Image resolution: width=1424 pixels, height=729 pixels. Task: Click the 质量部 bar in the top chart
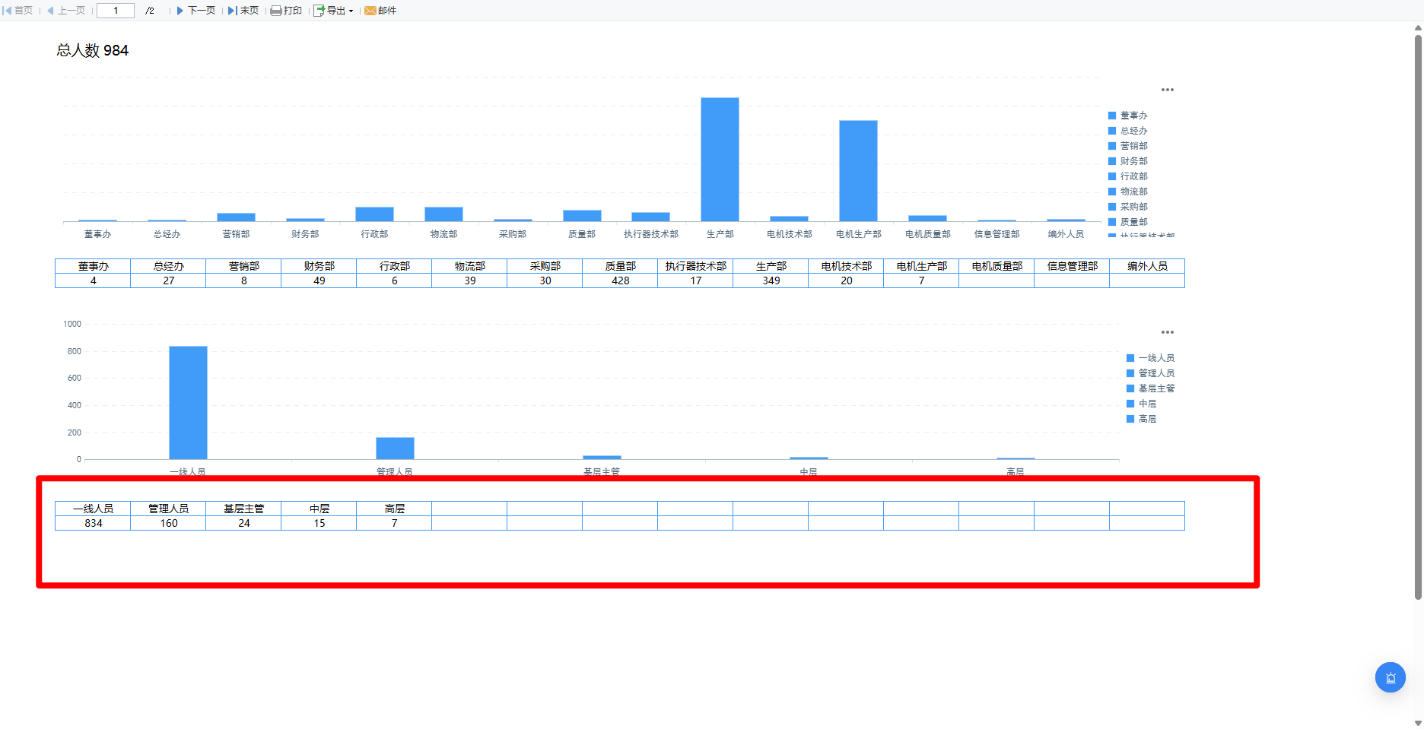[582, 216]
